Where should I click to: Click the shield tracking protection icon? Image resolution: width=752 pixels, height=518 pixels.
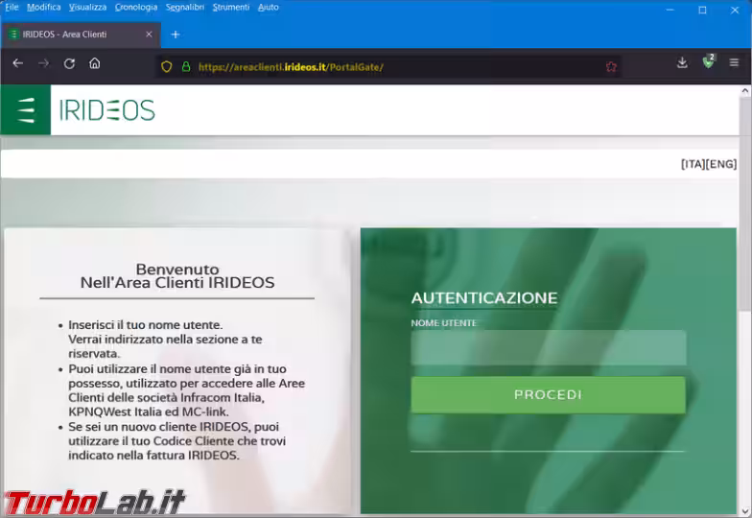click(x=167, y=67)
